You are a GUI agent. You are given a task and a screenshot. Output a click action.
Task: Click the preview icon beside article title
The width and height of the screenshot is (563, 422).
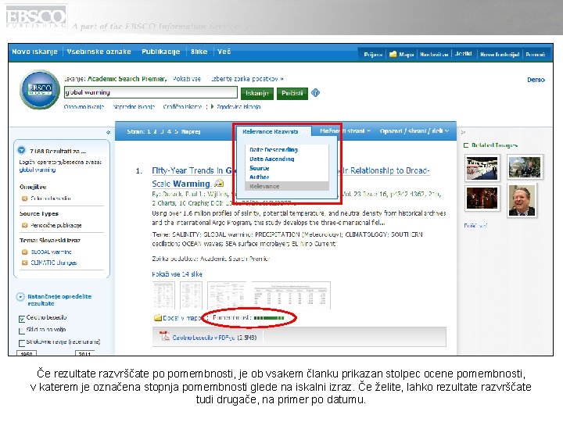(x=219, y=184)
